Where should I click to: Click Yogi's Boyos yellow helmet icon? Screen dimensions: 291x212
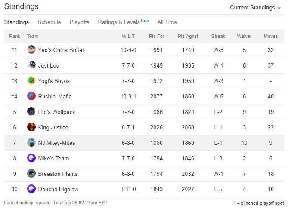[31, 80]
